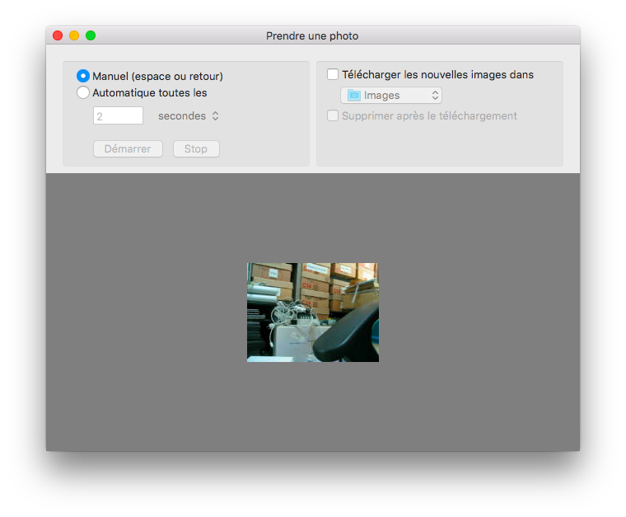Image resolution: width=626 pixels, height=517 pixels.
Task: Click the interval number input field
Action: [x=118, y=115]
